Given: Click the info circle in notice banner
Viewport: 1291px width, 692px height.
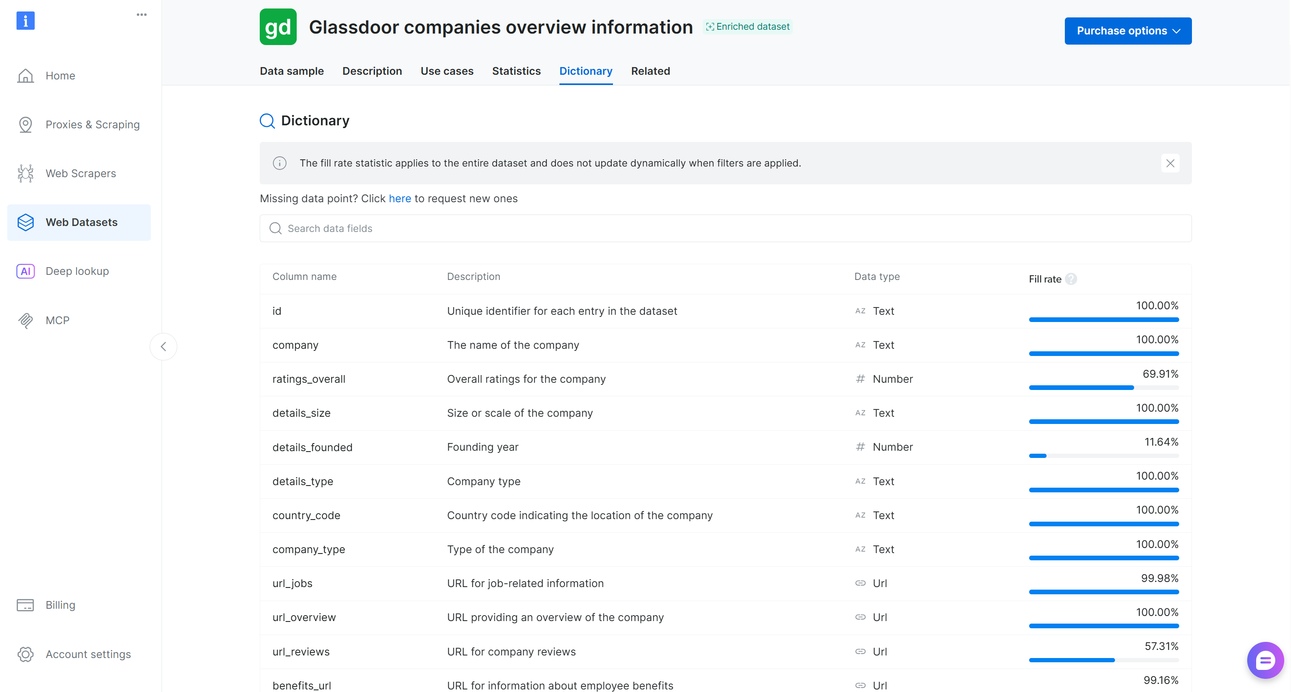Looking at the screenshot, I should point(280,163).
